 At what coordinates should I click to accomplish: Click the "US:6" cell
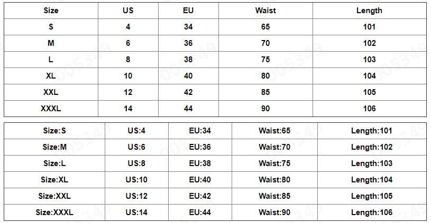tap(136, 147)
